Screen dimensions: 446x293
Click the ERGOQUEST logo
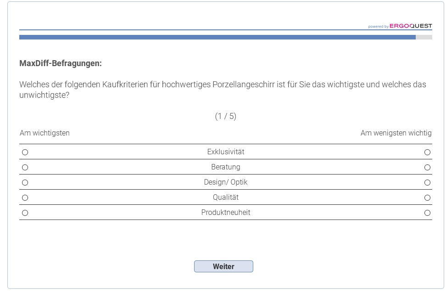410,26
